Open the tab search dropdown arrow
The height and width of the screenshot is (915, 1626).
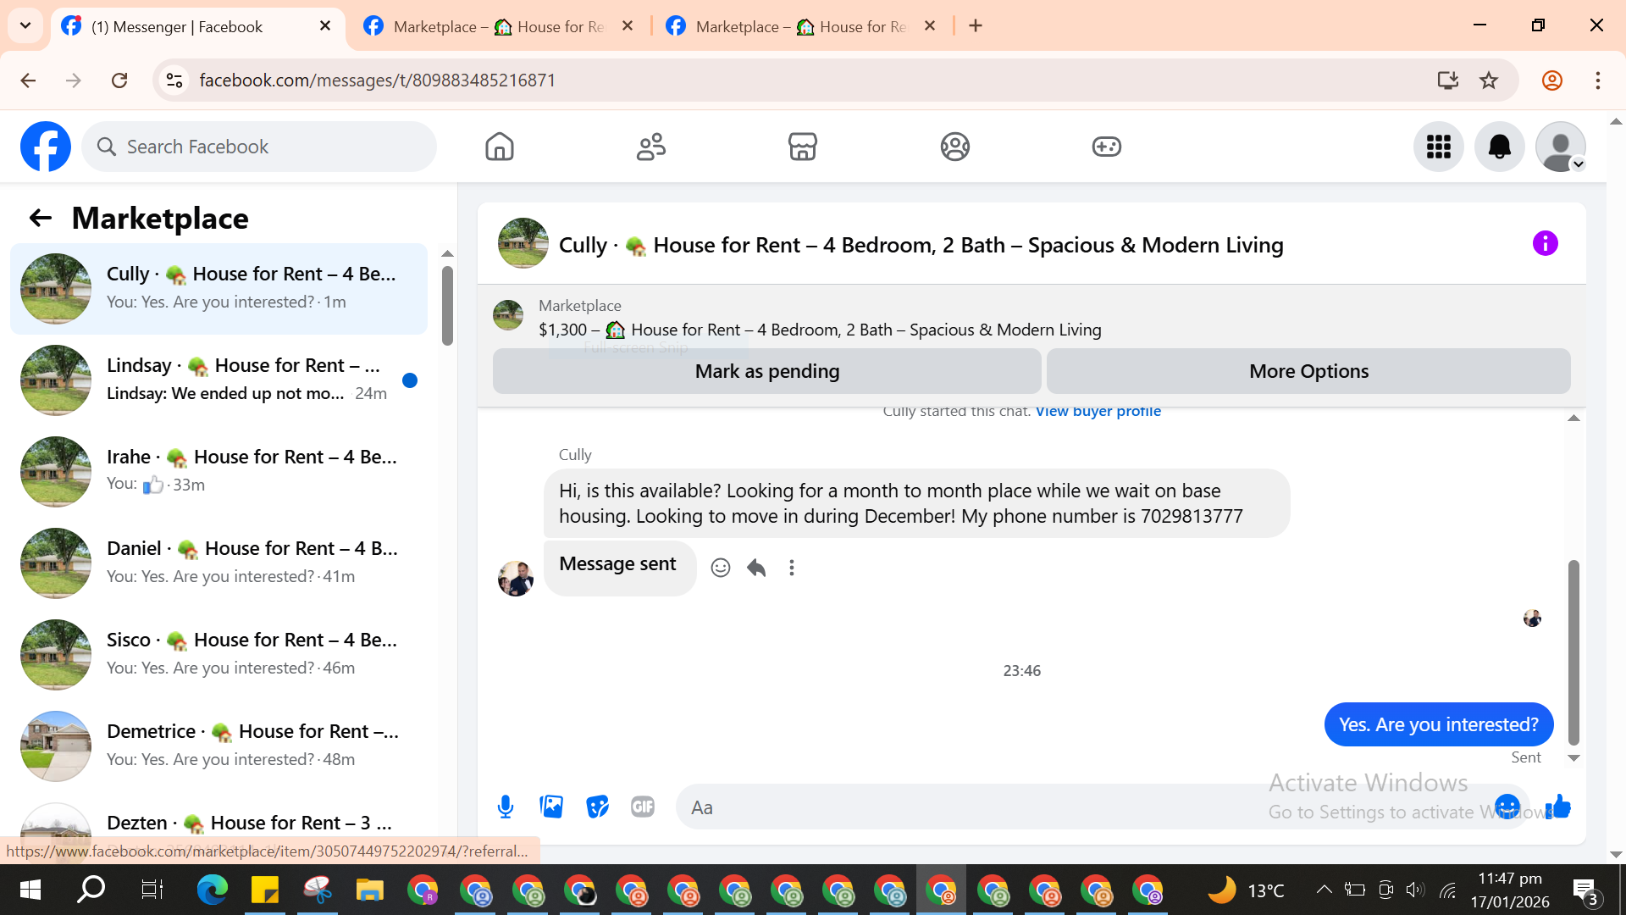[x=25, y=25]
